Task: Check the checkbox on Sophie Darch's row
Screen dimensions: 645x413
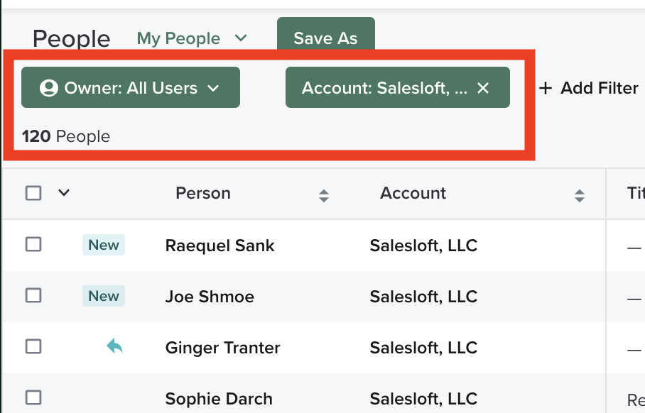Action: pos(33,399)
